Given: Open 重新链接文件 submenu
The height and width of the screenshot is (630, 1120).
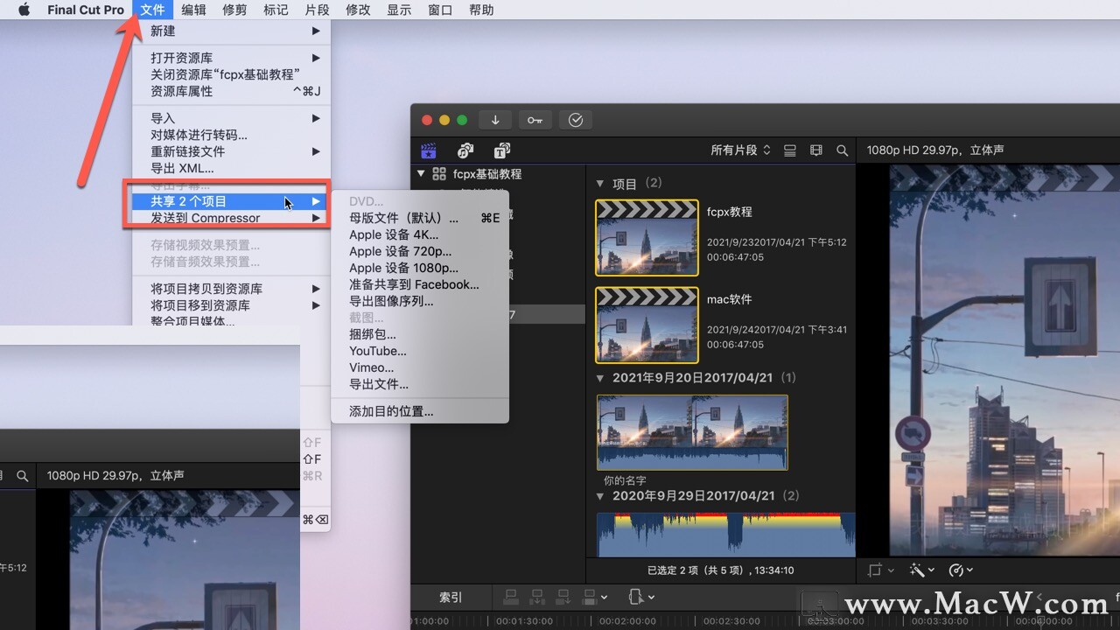Looking at the screenshot, I should [x=232, y=151].
